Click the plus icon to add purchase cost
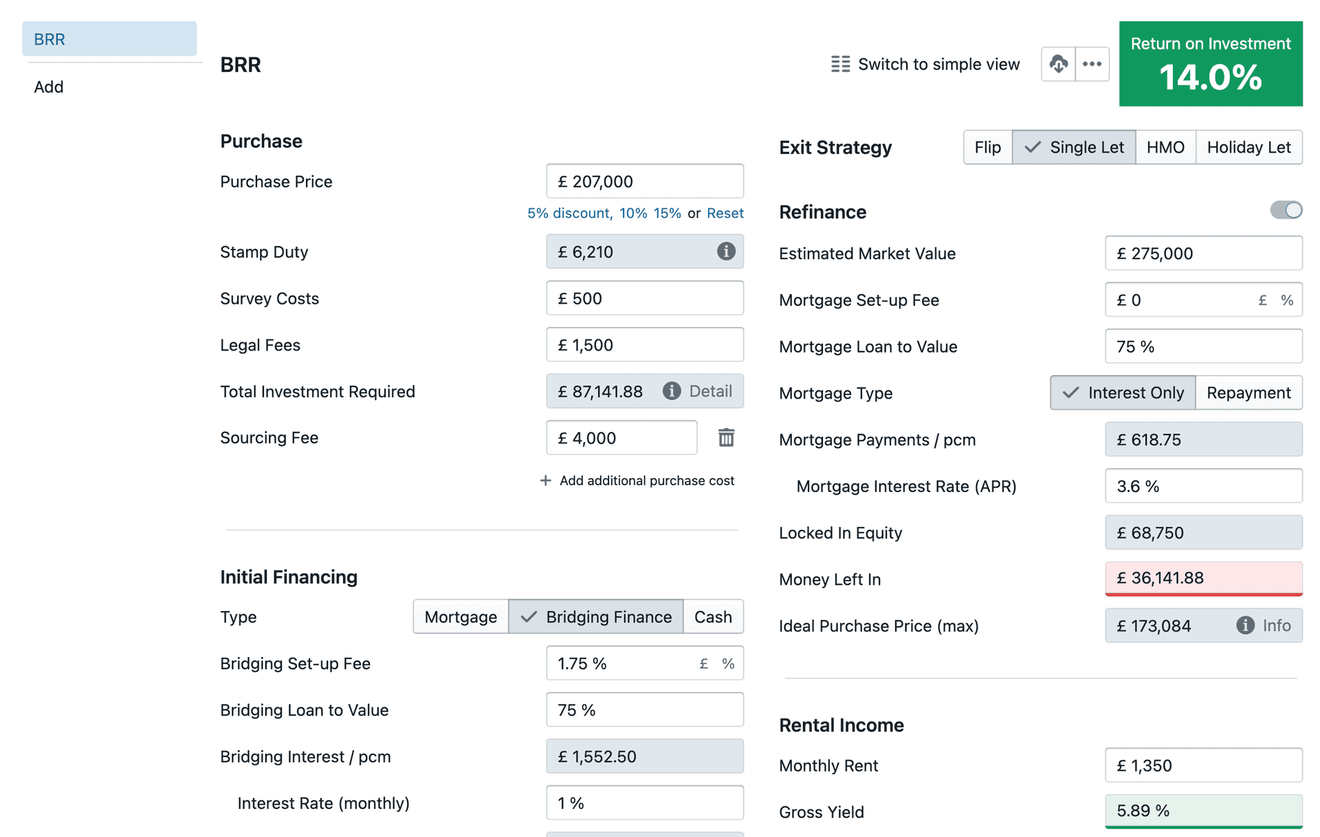 (x=545, y=480)
